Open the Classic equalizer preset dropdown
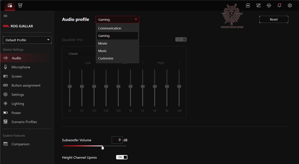Viewport: 299px width, 164px height. 81,54
